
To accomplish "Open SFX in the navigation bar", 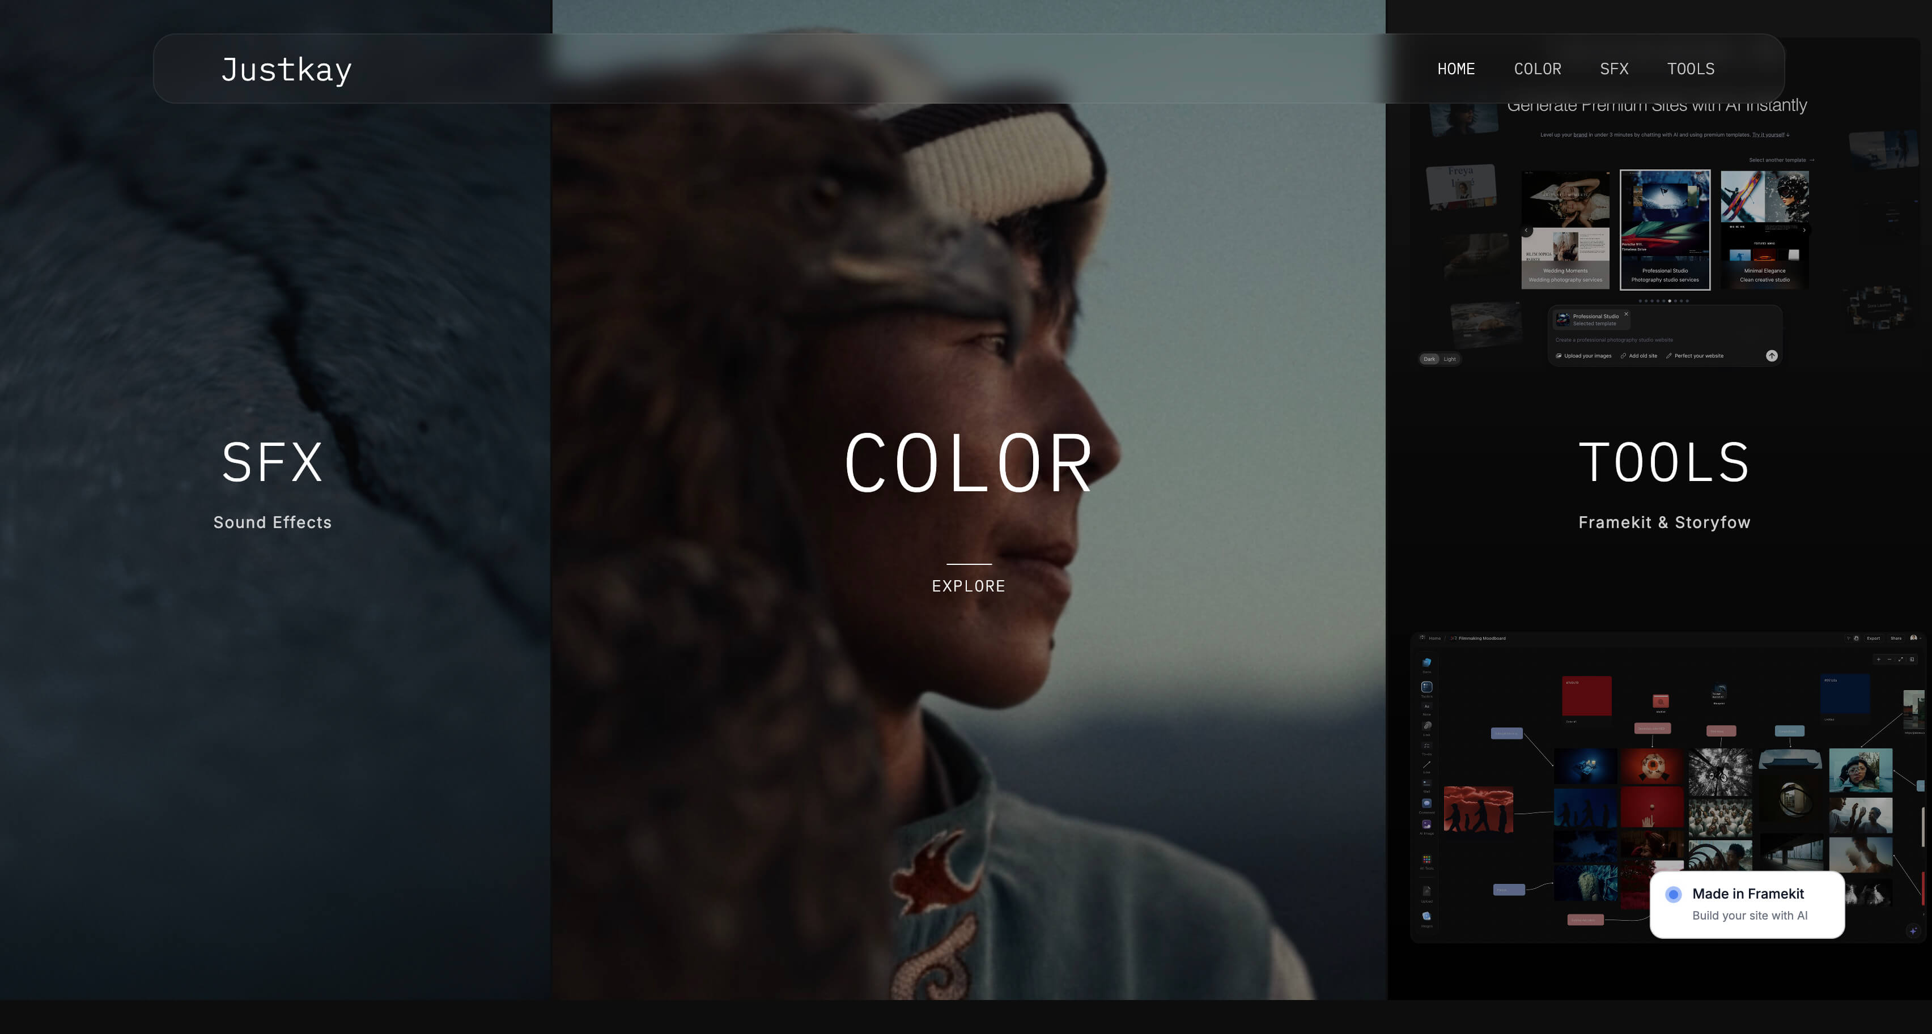I will click(1614, 69).
